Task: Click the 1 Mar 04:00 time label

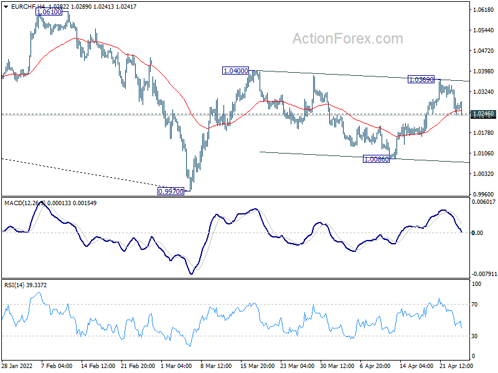Action: click(176, 366)
